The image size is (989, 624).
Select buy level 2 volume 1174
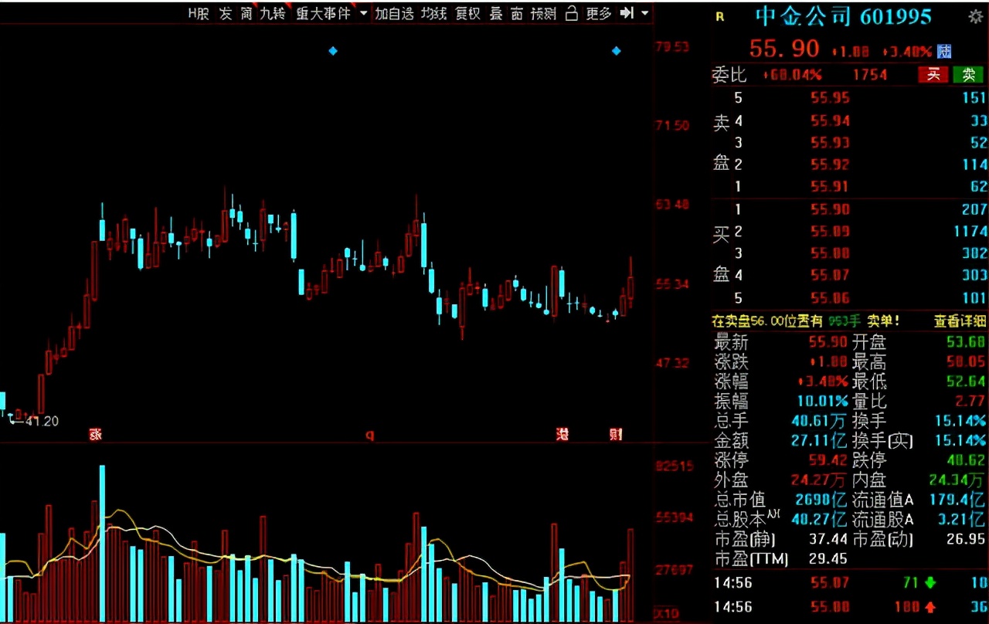point(970,231)
